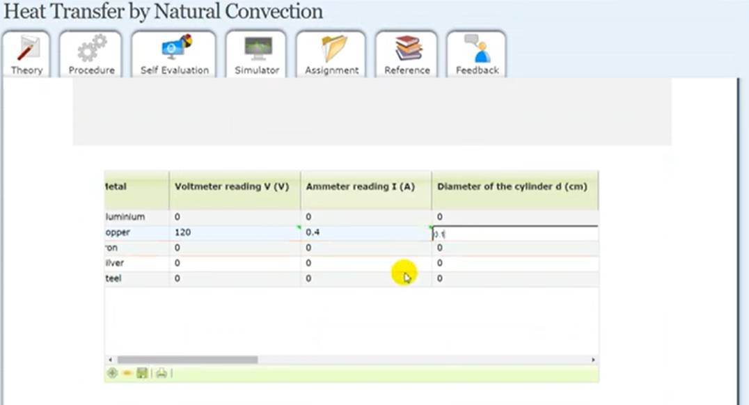The width and height of the screenshot is (749, 405).
Task: Click the scrollbar right arrow
Action: (593, 360)
